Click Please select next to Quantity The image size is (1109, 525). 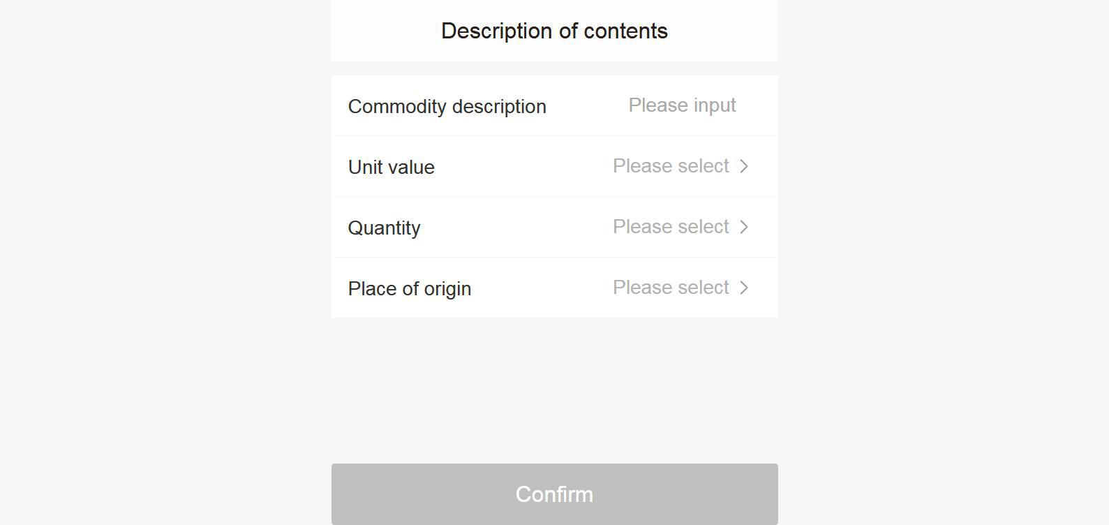click(671, 227)
